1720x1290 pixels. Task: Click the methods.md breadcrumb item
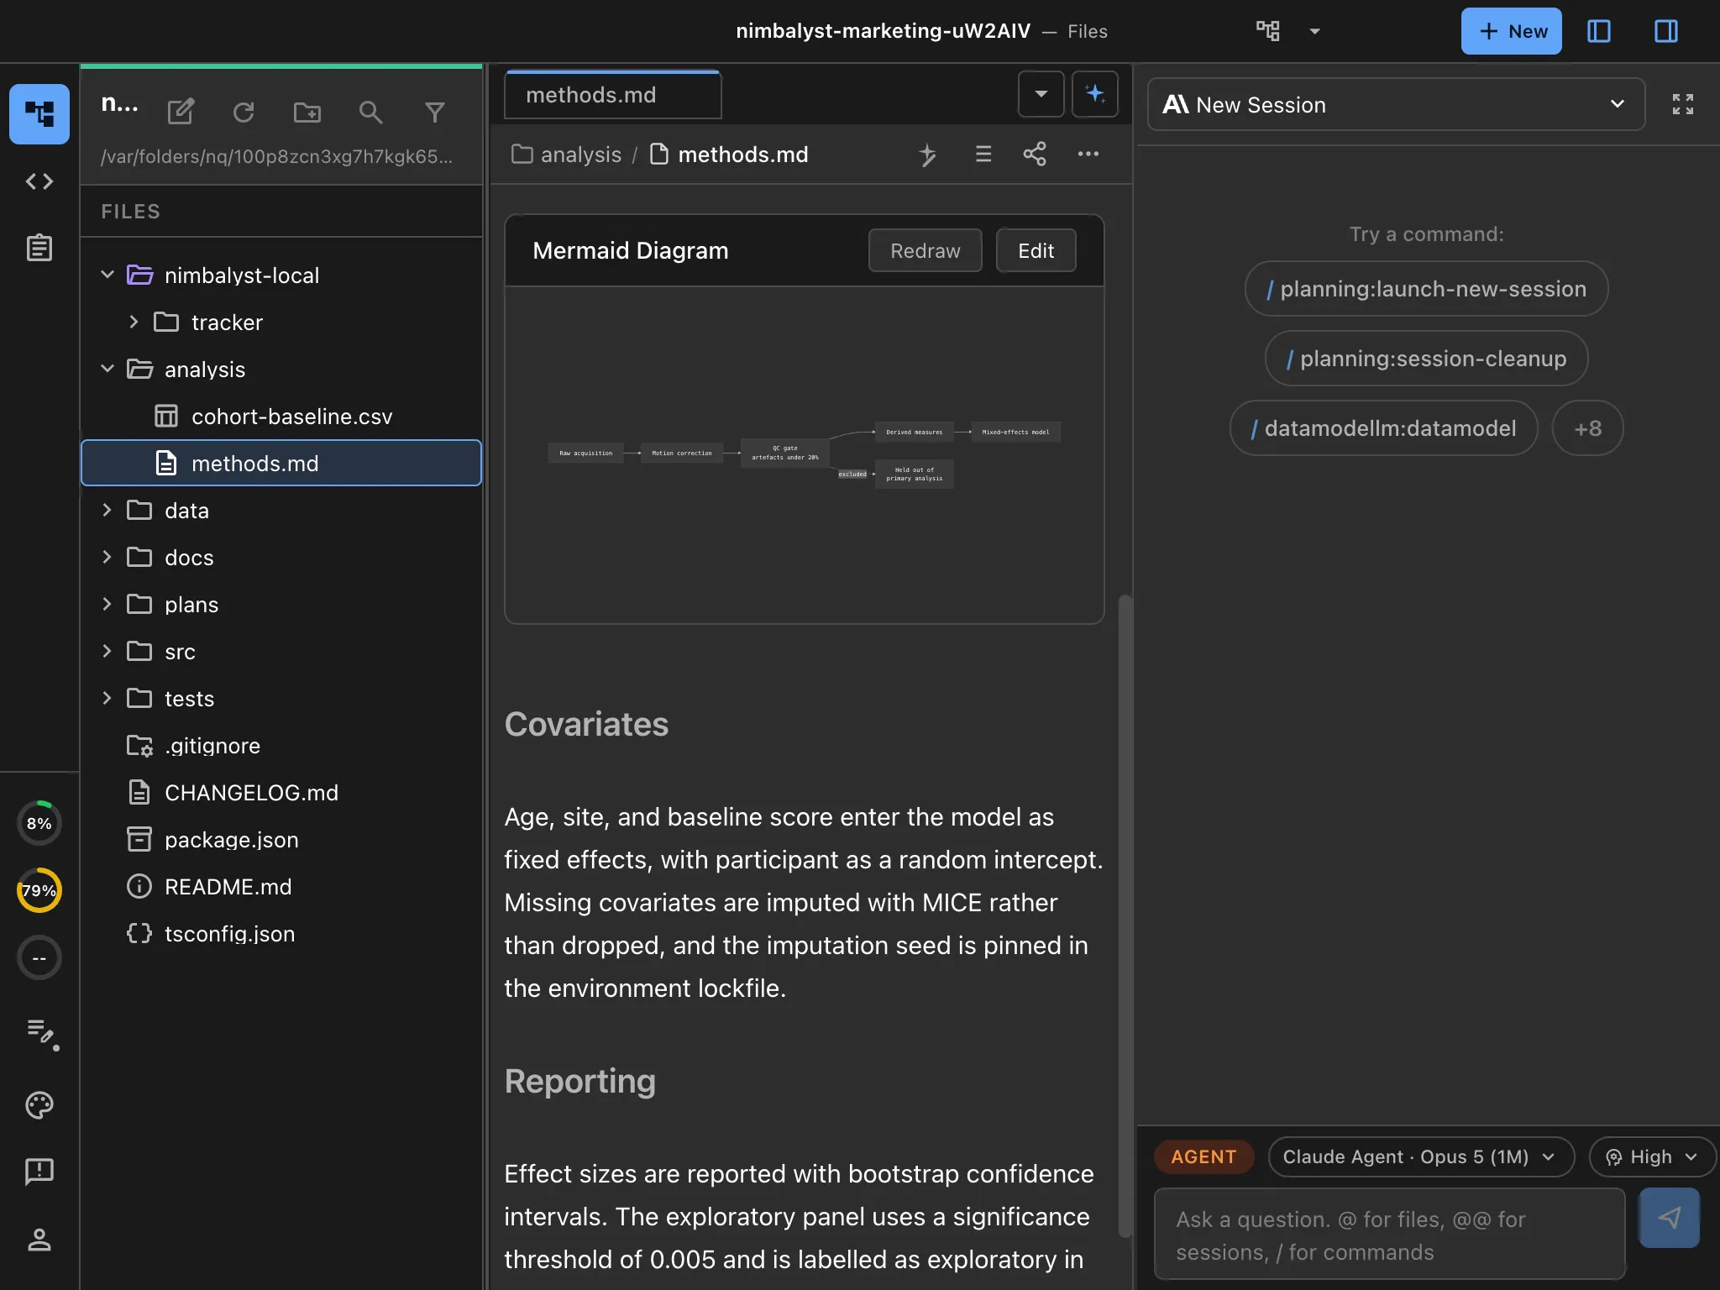729,155
